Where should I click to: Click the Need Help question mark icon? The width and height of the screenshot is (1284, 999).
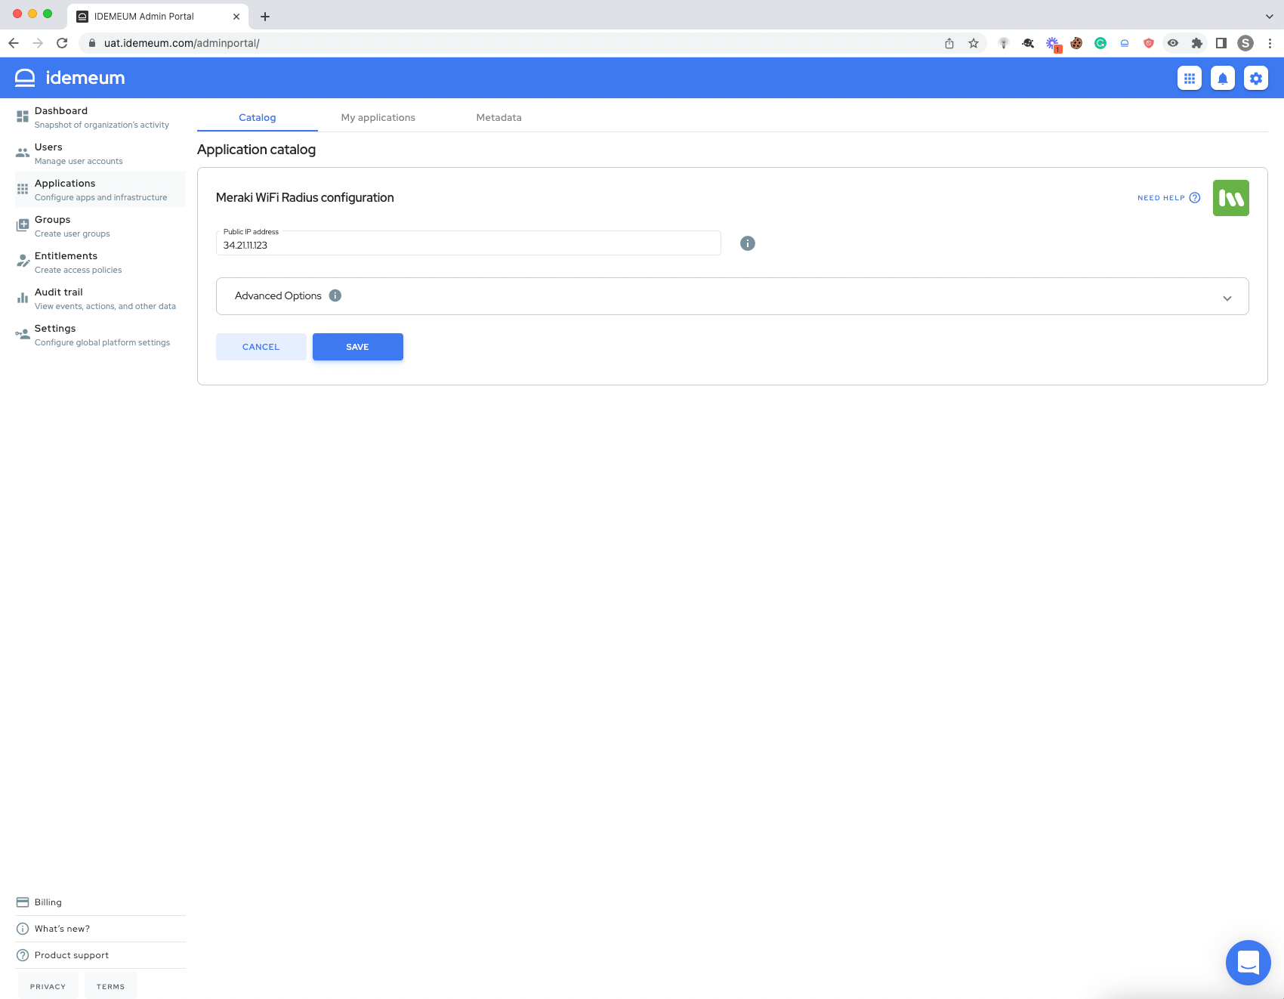[1195, 198]
